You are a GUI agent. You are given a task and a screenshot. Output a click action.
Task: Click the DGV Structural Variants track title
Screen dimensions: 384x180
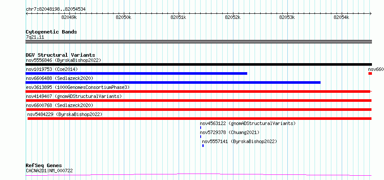[60, 55]
